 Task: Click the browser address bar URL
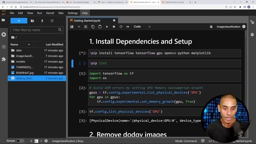[52, 7]
